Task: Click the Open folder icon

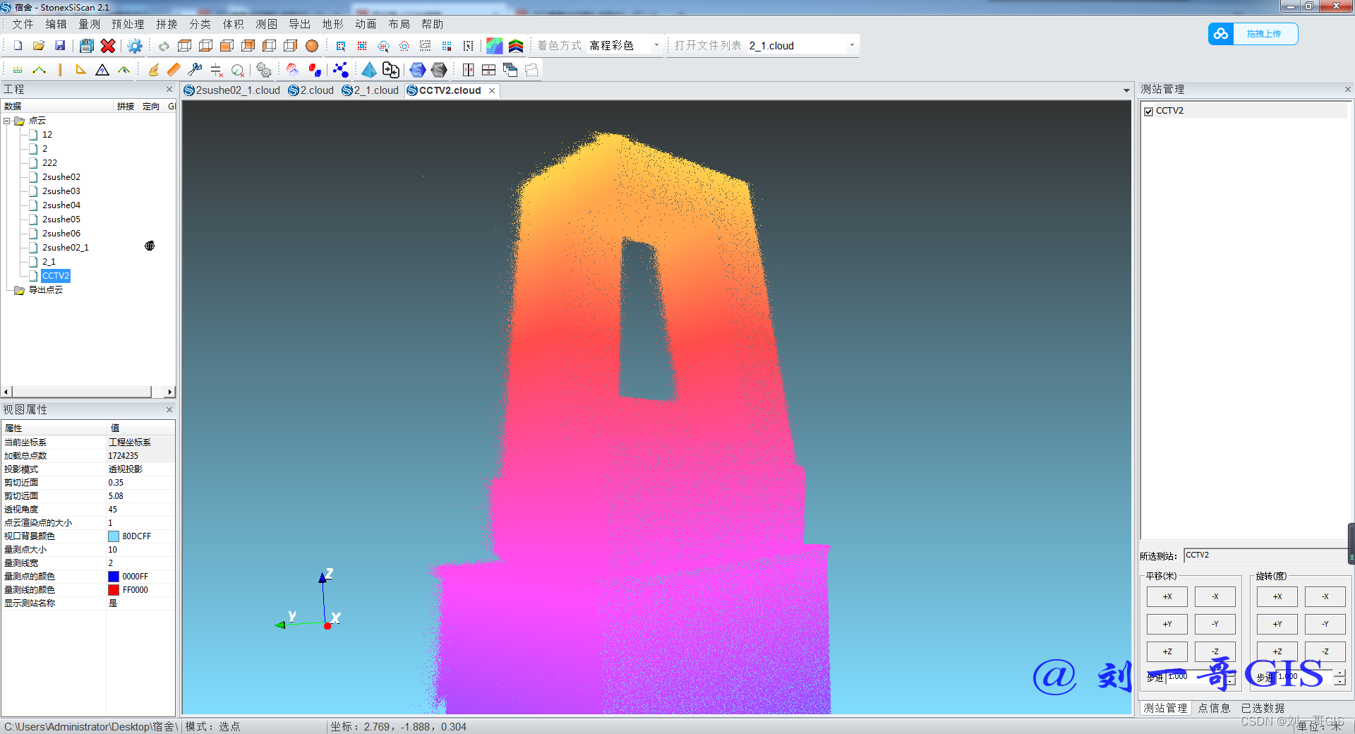Action: pyautogui.click(x=39, y=46)
